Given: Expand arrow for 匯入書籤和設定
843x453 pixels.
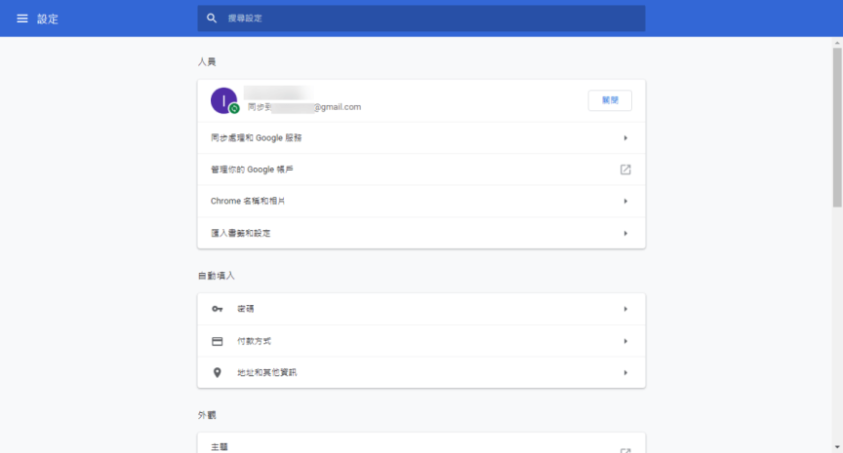Looking at the screenshot, I should click(x=625, y=233).
